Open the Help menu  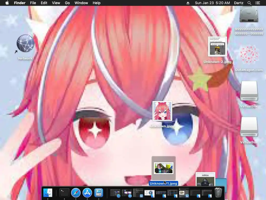click(97, 3)
